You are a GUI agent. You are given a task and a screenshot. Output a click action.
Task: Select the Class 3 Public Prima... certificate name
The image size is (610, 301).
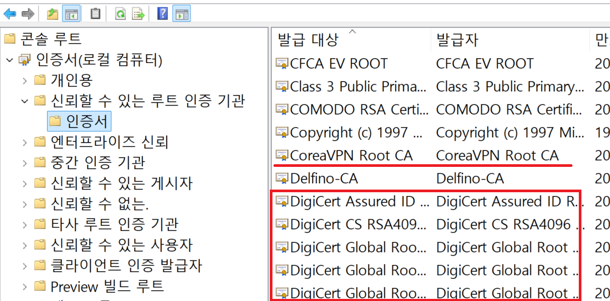point(359,86)
